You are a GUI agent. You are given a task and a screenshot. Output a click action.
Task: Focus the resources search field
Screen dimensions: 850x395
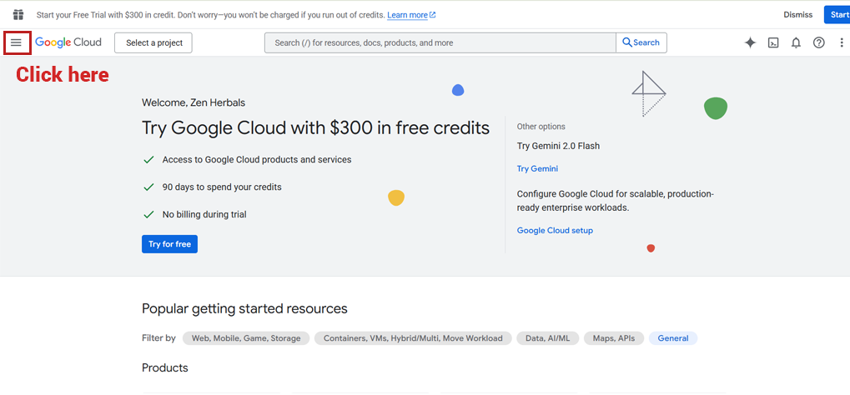(440, 42)
